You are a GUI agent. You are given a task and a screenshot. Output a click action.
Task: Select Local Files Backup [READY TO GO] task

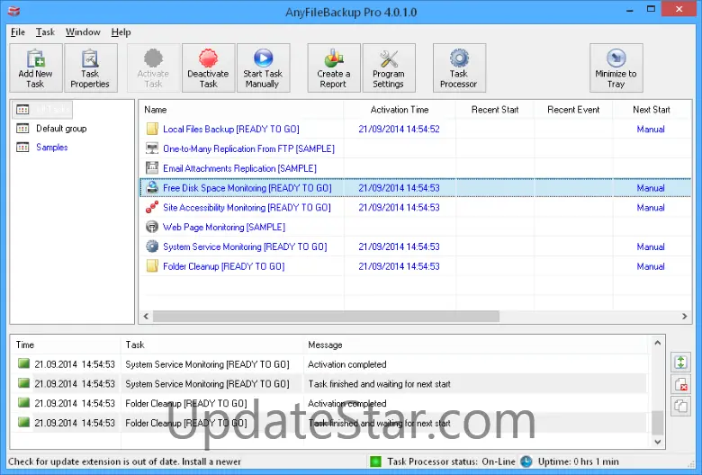[x=231, y=129]
